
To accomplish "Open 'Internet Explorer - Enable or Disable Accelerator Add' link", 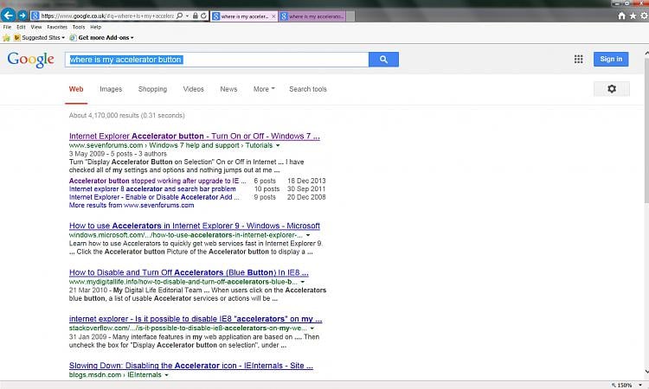I will [154, 197].
